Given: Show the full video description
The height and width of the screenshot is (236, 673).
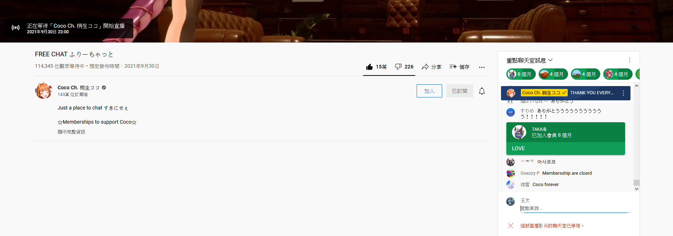Looking at the screenshot, I should point(71,132).
